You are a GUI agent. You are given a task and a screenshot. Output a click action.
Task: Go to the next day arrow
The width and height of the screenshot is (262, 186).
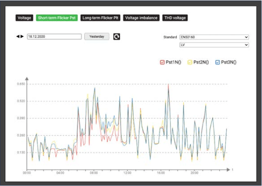tap(22, 36)
